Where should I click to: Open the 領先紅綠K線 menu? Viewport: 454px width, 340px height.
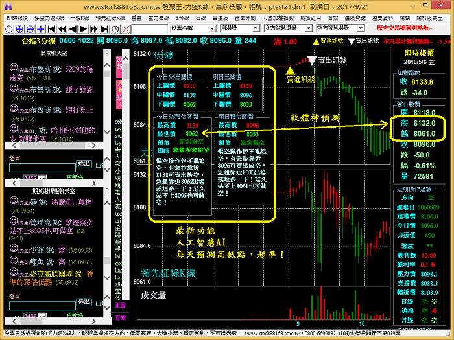click(110, 18)
